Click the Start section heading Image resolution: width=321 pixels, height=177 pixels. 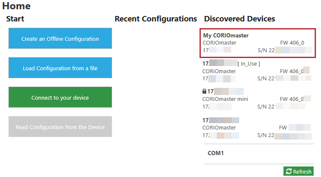15,19
